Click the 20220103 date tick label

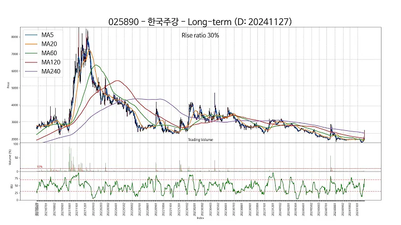pos(94,209)
